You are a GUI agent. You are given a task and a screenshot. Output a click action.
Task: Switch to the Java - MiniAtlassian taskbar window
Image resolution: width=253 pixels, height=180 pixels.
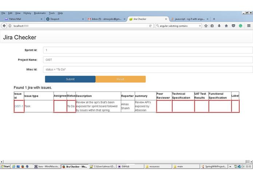tap(47, 167)
